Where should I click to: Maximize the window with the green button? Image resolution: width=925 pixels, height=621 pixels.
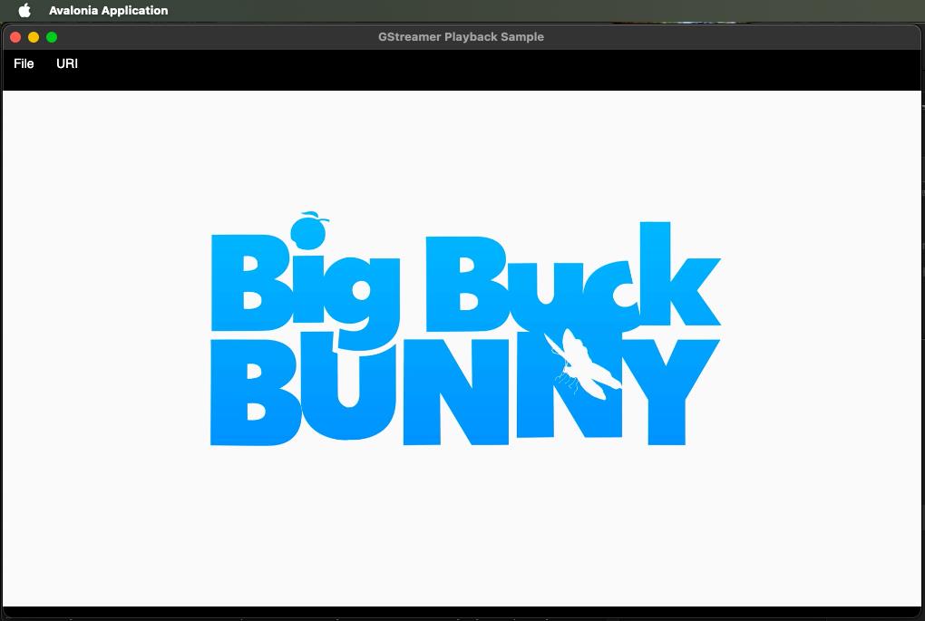tap(52, 37)
